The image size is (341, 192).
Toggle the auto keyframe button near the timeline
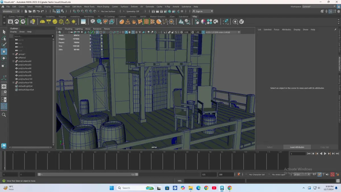(332, 174)
